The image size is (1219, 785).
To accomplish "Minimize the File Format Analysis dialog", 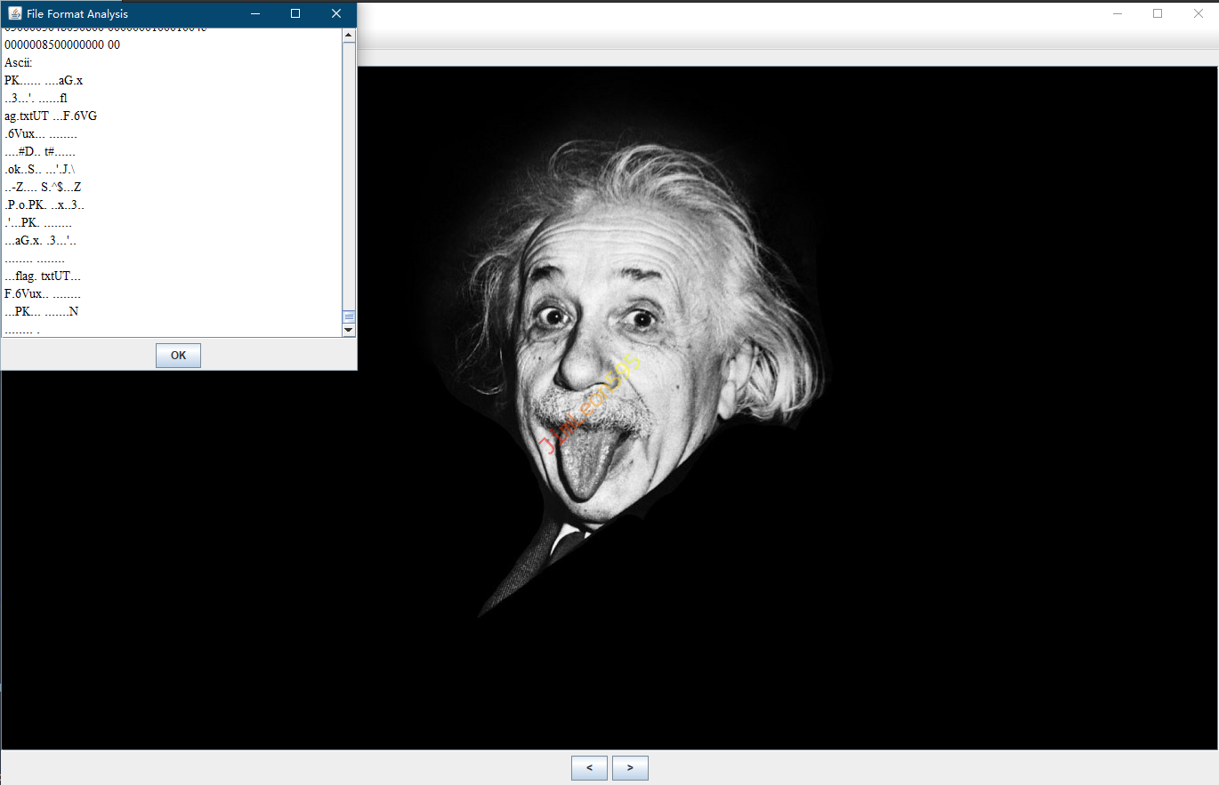I will click(x=254, y=14).
